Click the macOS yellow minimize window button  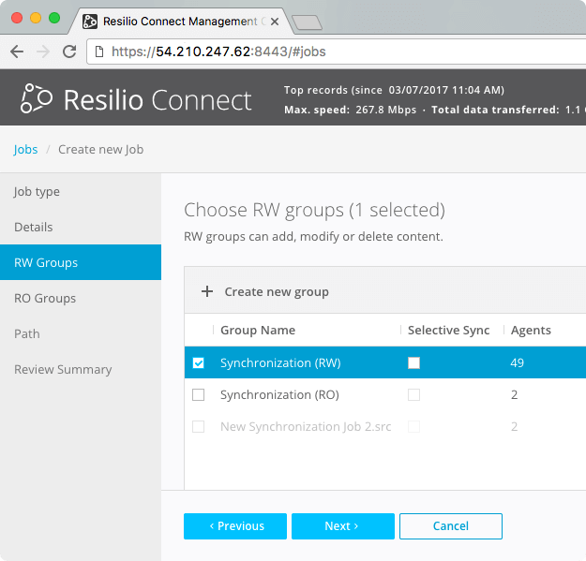pos(36,18)
